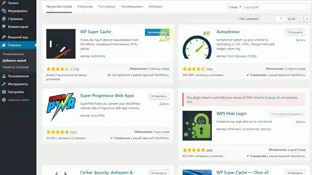Viewport: 312px width, 175px height.
Task: Open the Слово search type dropdown
Action: click(x=235, y=7)
